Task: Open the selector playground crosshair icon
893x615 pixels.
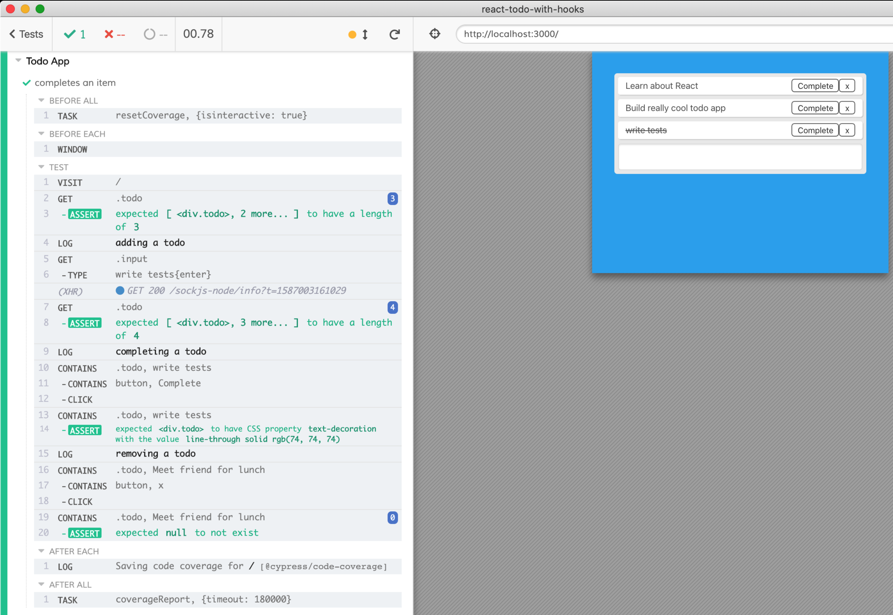Action: click(435, 34)
